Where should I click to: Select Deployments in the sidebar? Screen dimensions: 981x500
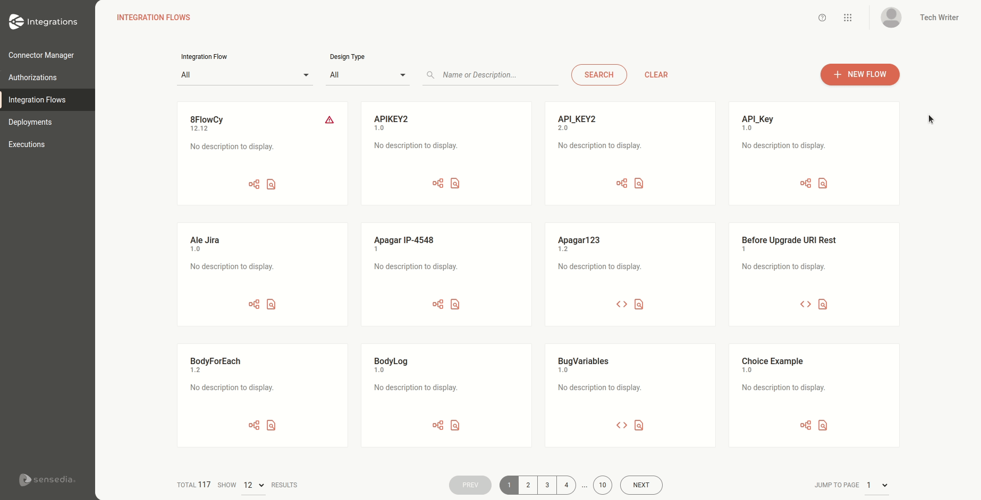(30, 122)
